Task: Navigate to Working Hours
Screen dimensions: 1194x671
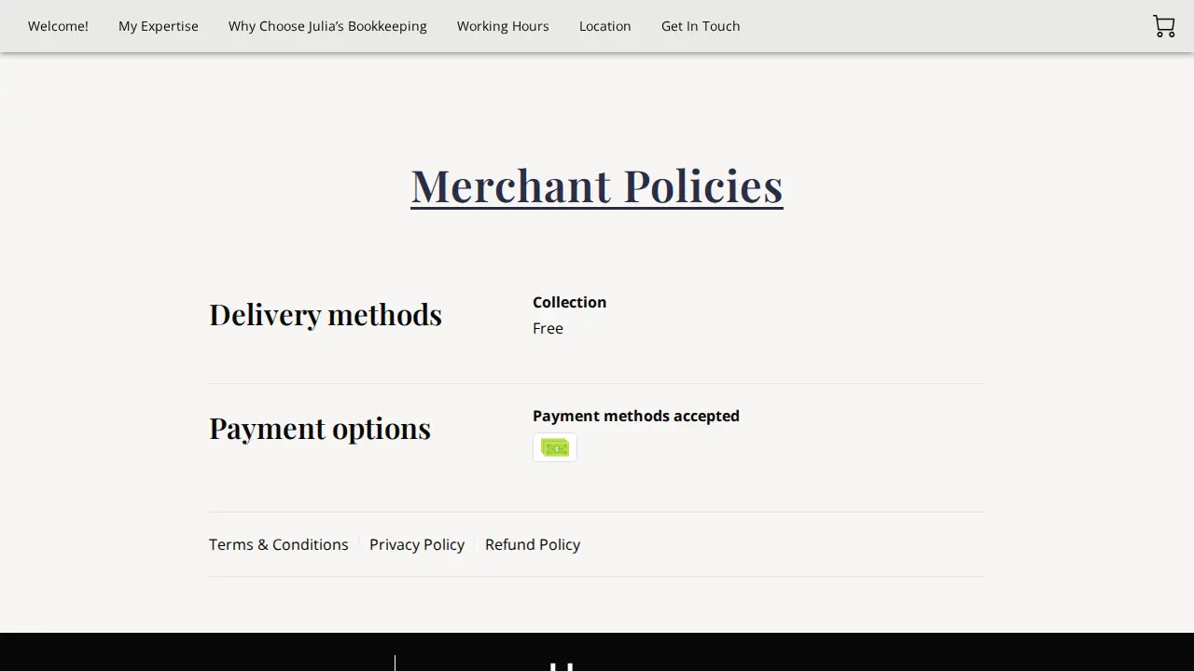Action: (503, 26)
